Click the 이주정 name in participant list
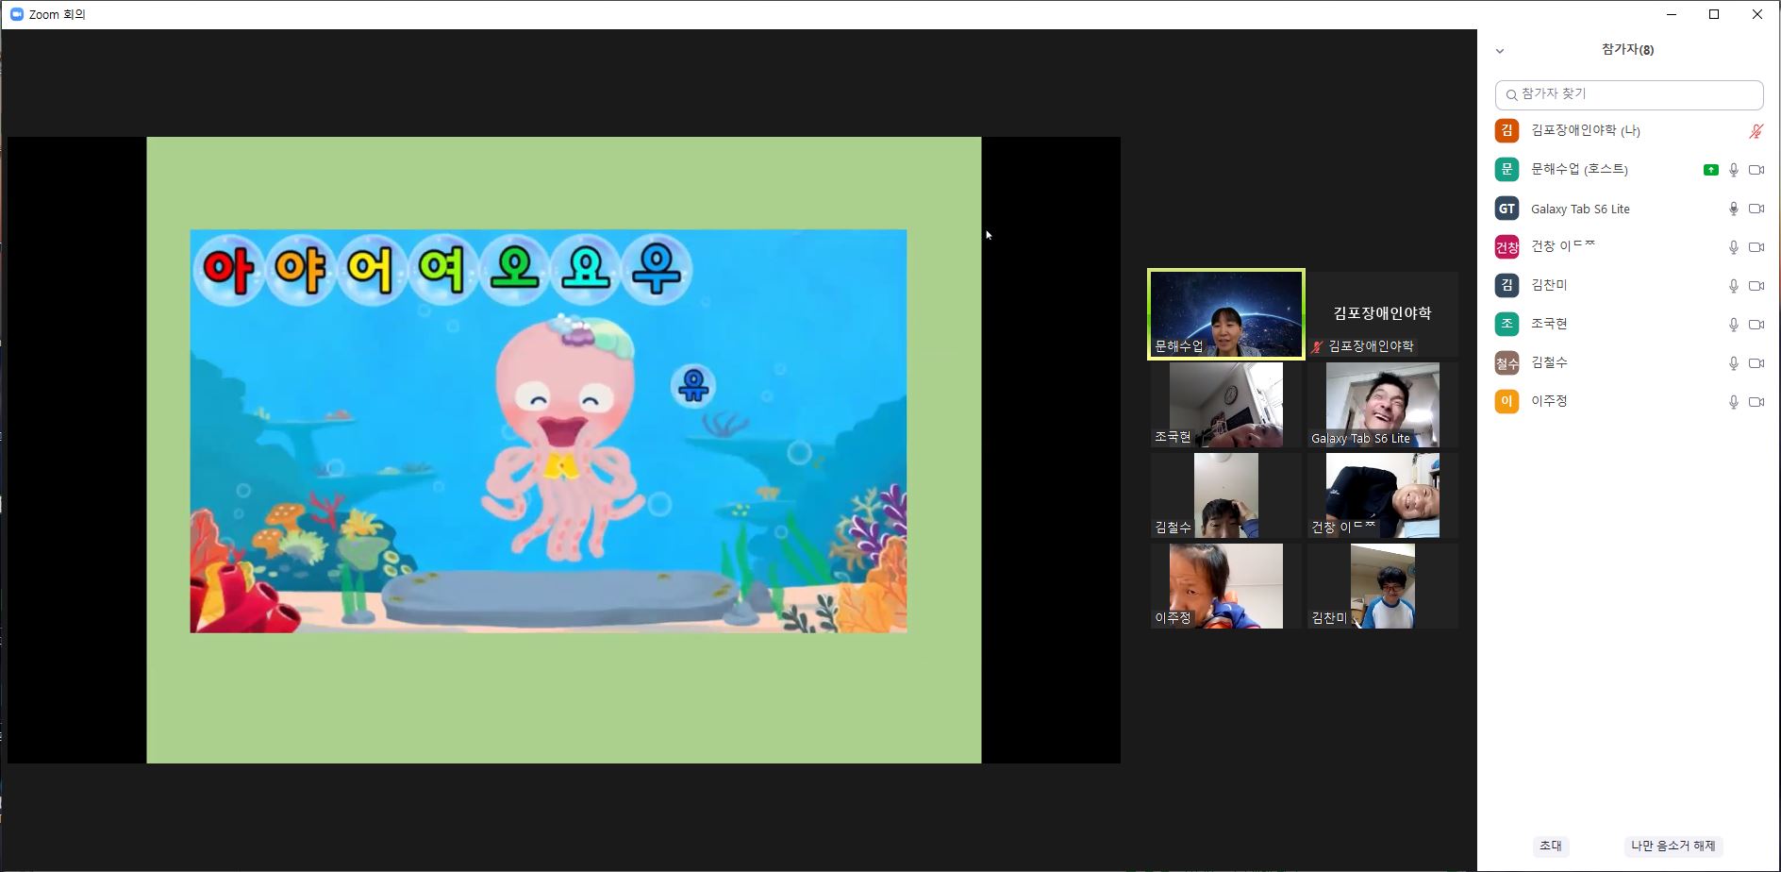 point(1549,401)
